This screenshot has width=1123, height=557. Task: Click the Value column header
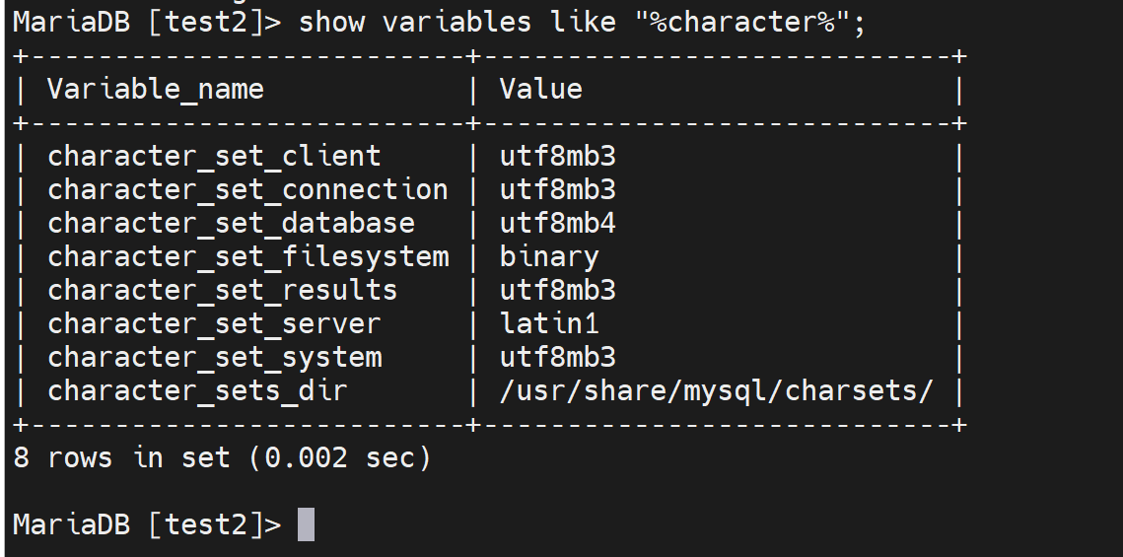(540, 90)
